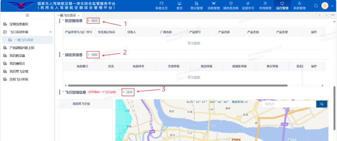Add operator via 操控员信息 添加 button
The width and height of the screenshot is (337, 141).
[x=93, y=55]
